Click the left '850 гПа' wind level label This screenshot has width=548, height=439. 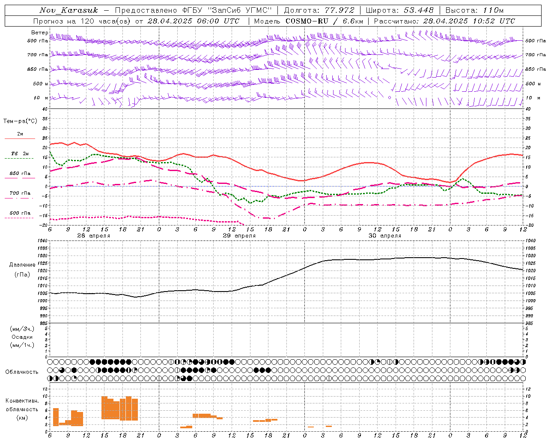pyautogui.click(x=38, y=69)
